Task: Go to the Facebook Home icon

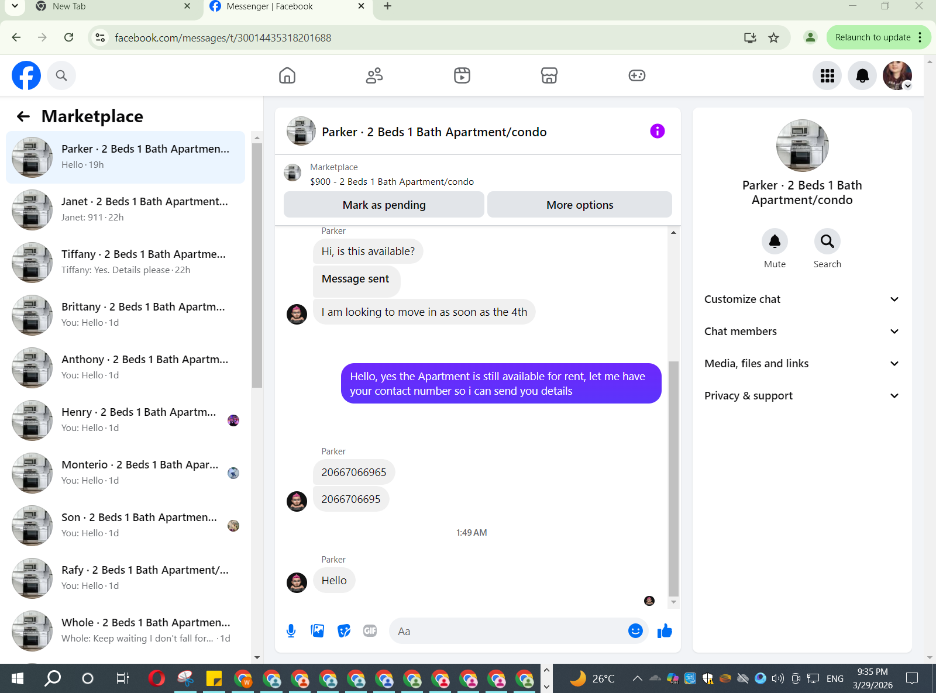Action: 287,75
